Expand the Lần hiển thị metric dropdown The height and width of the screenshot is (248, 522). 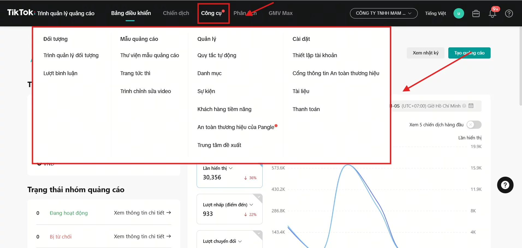tap(231, 168)
